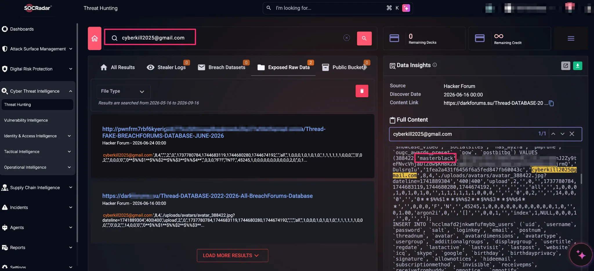The width and height of the screenshot is (594, 271).
Task: Click the home icon button
Action: [95, 39]
